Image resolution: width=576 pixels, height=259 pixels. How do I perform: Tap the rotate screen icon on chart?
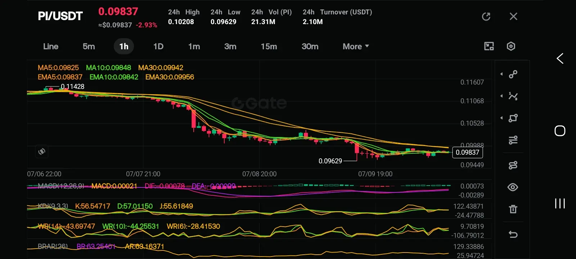tap(42, 151)
